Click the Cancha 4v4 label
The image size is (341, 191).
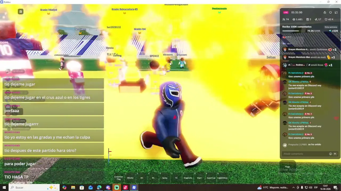point(140,29)
